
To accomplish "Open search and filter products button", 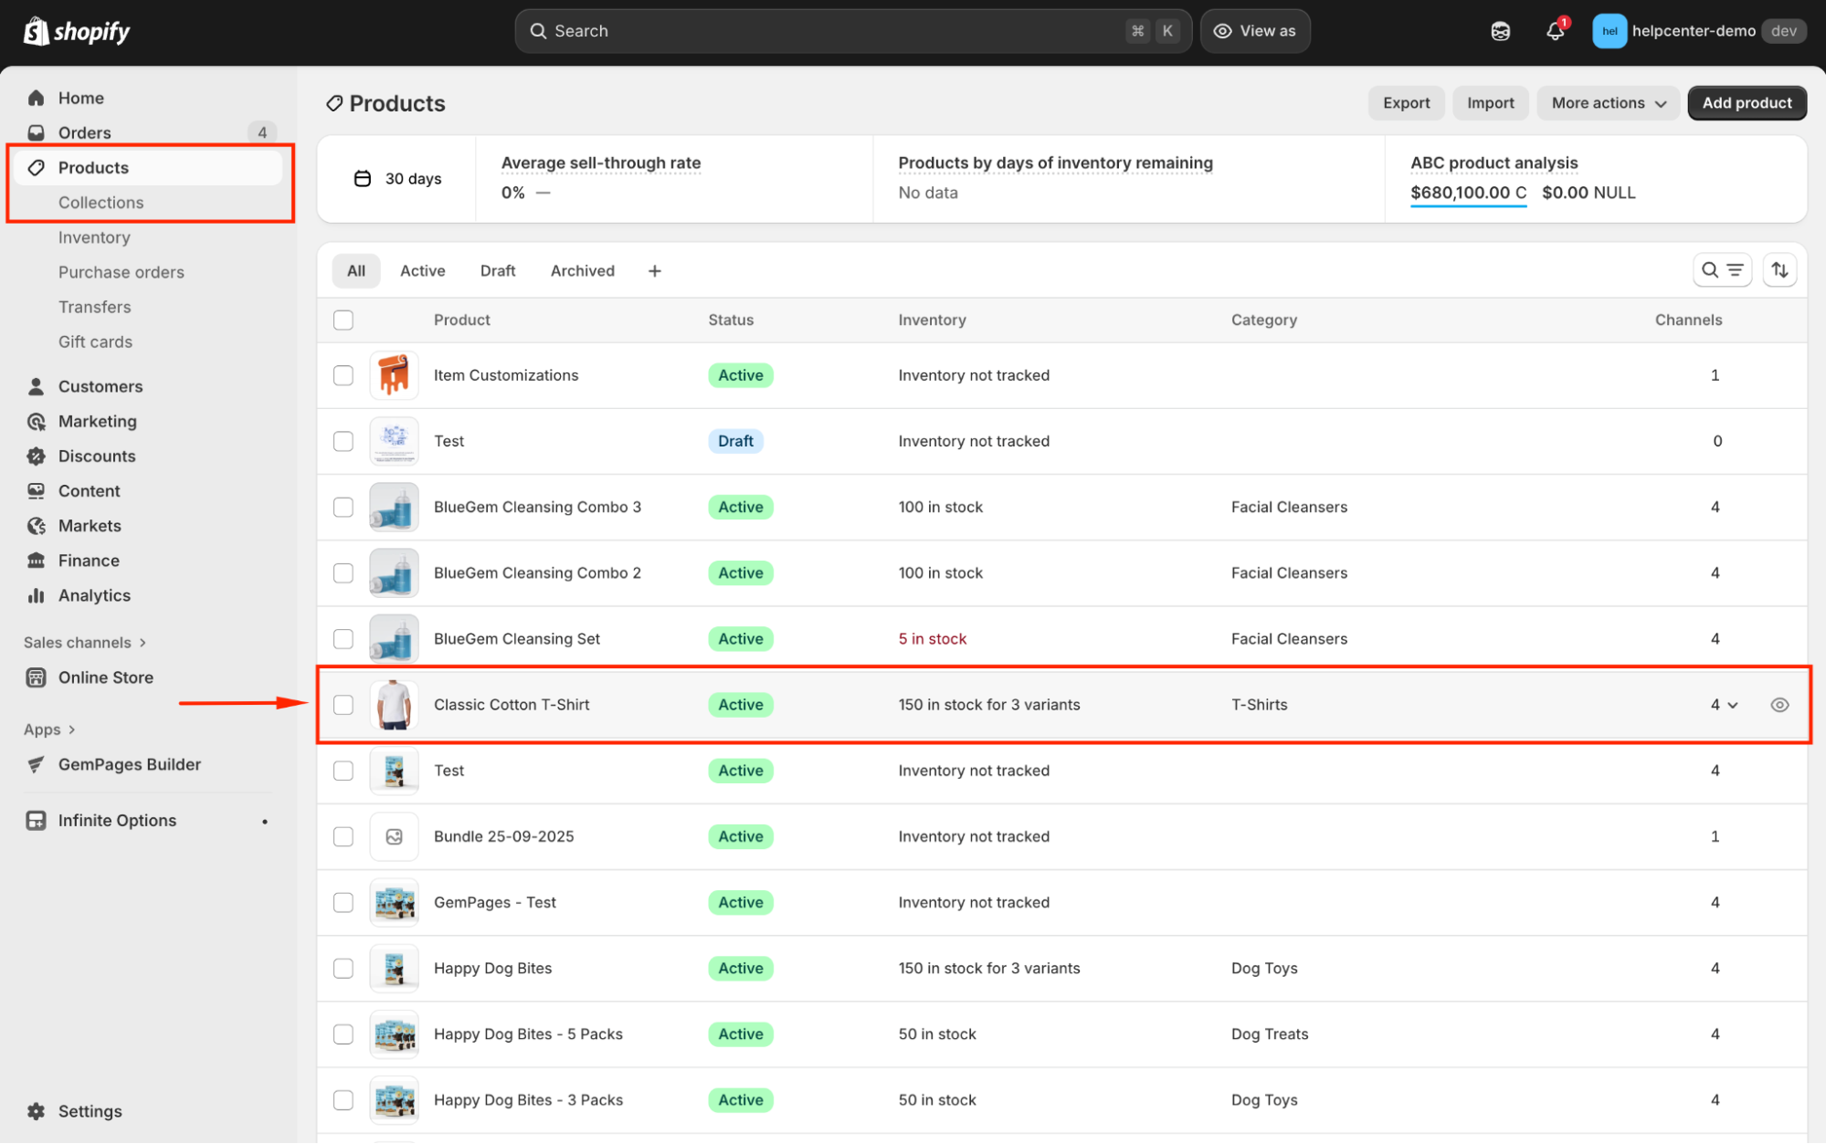I will pos(1721,270).
